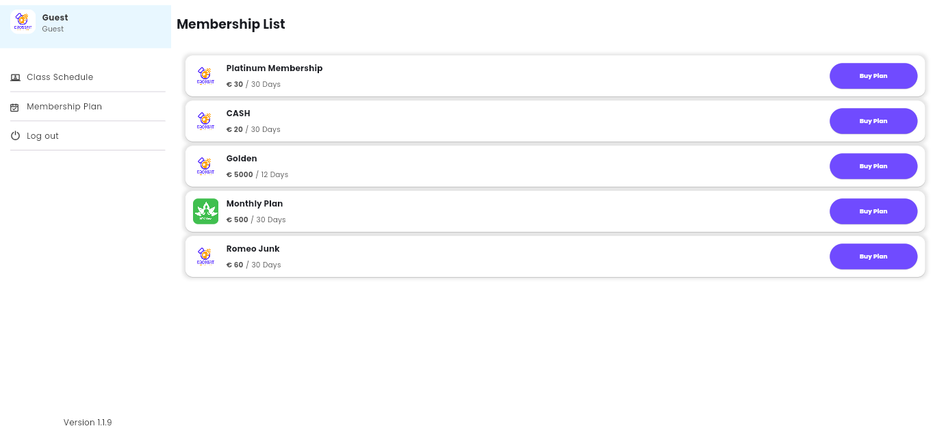The height and width of the screenshot is (437, 935).
Task: Click the green Monthly Plan icon
Action: click(x=205, y=211)
